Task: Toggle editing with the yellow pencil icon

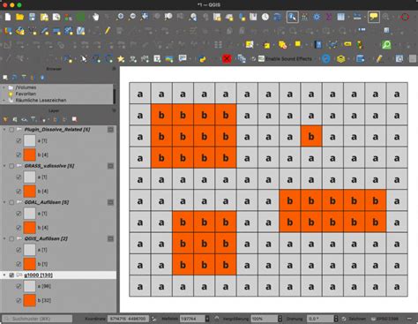Action: (108, 30)
